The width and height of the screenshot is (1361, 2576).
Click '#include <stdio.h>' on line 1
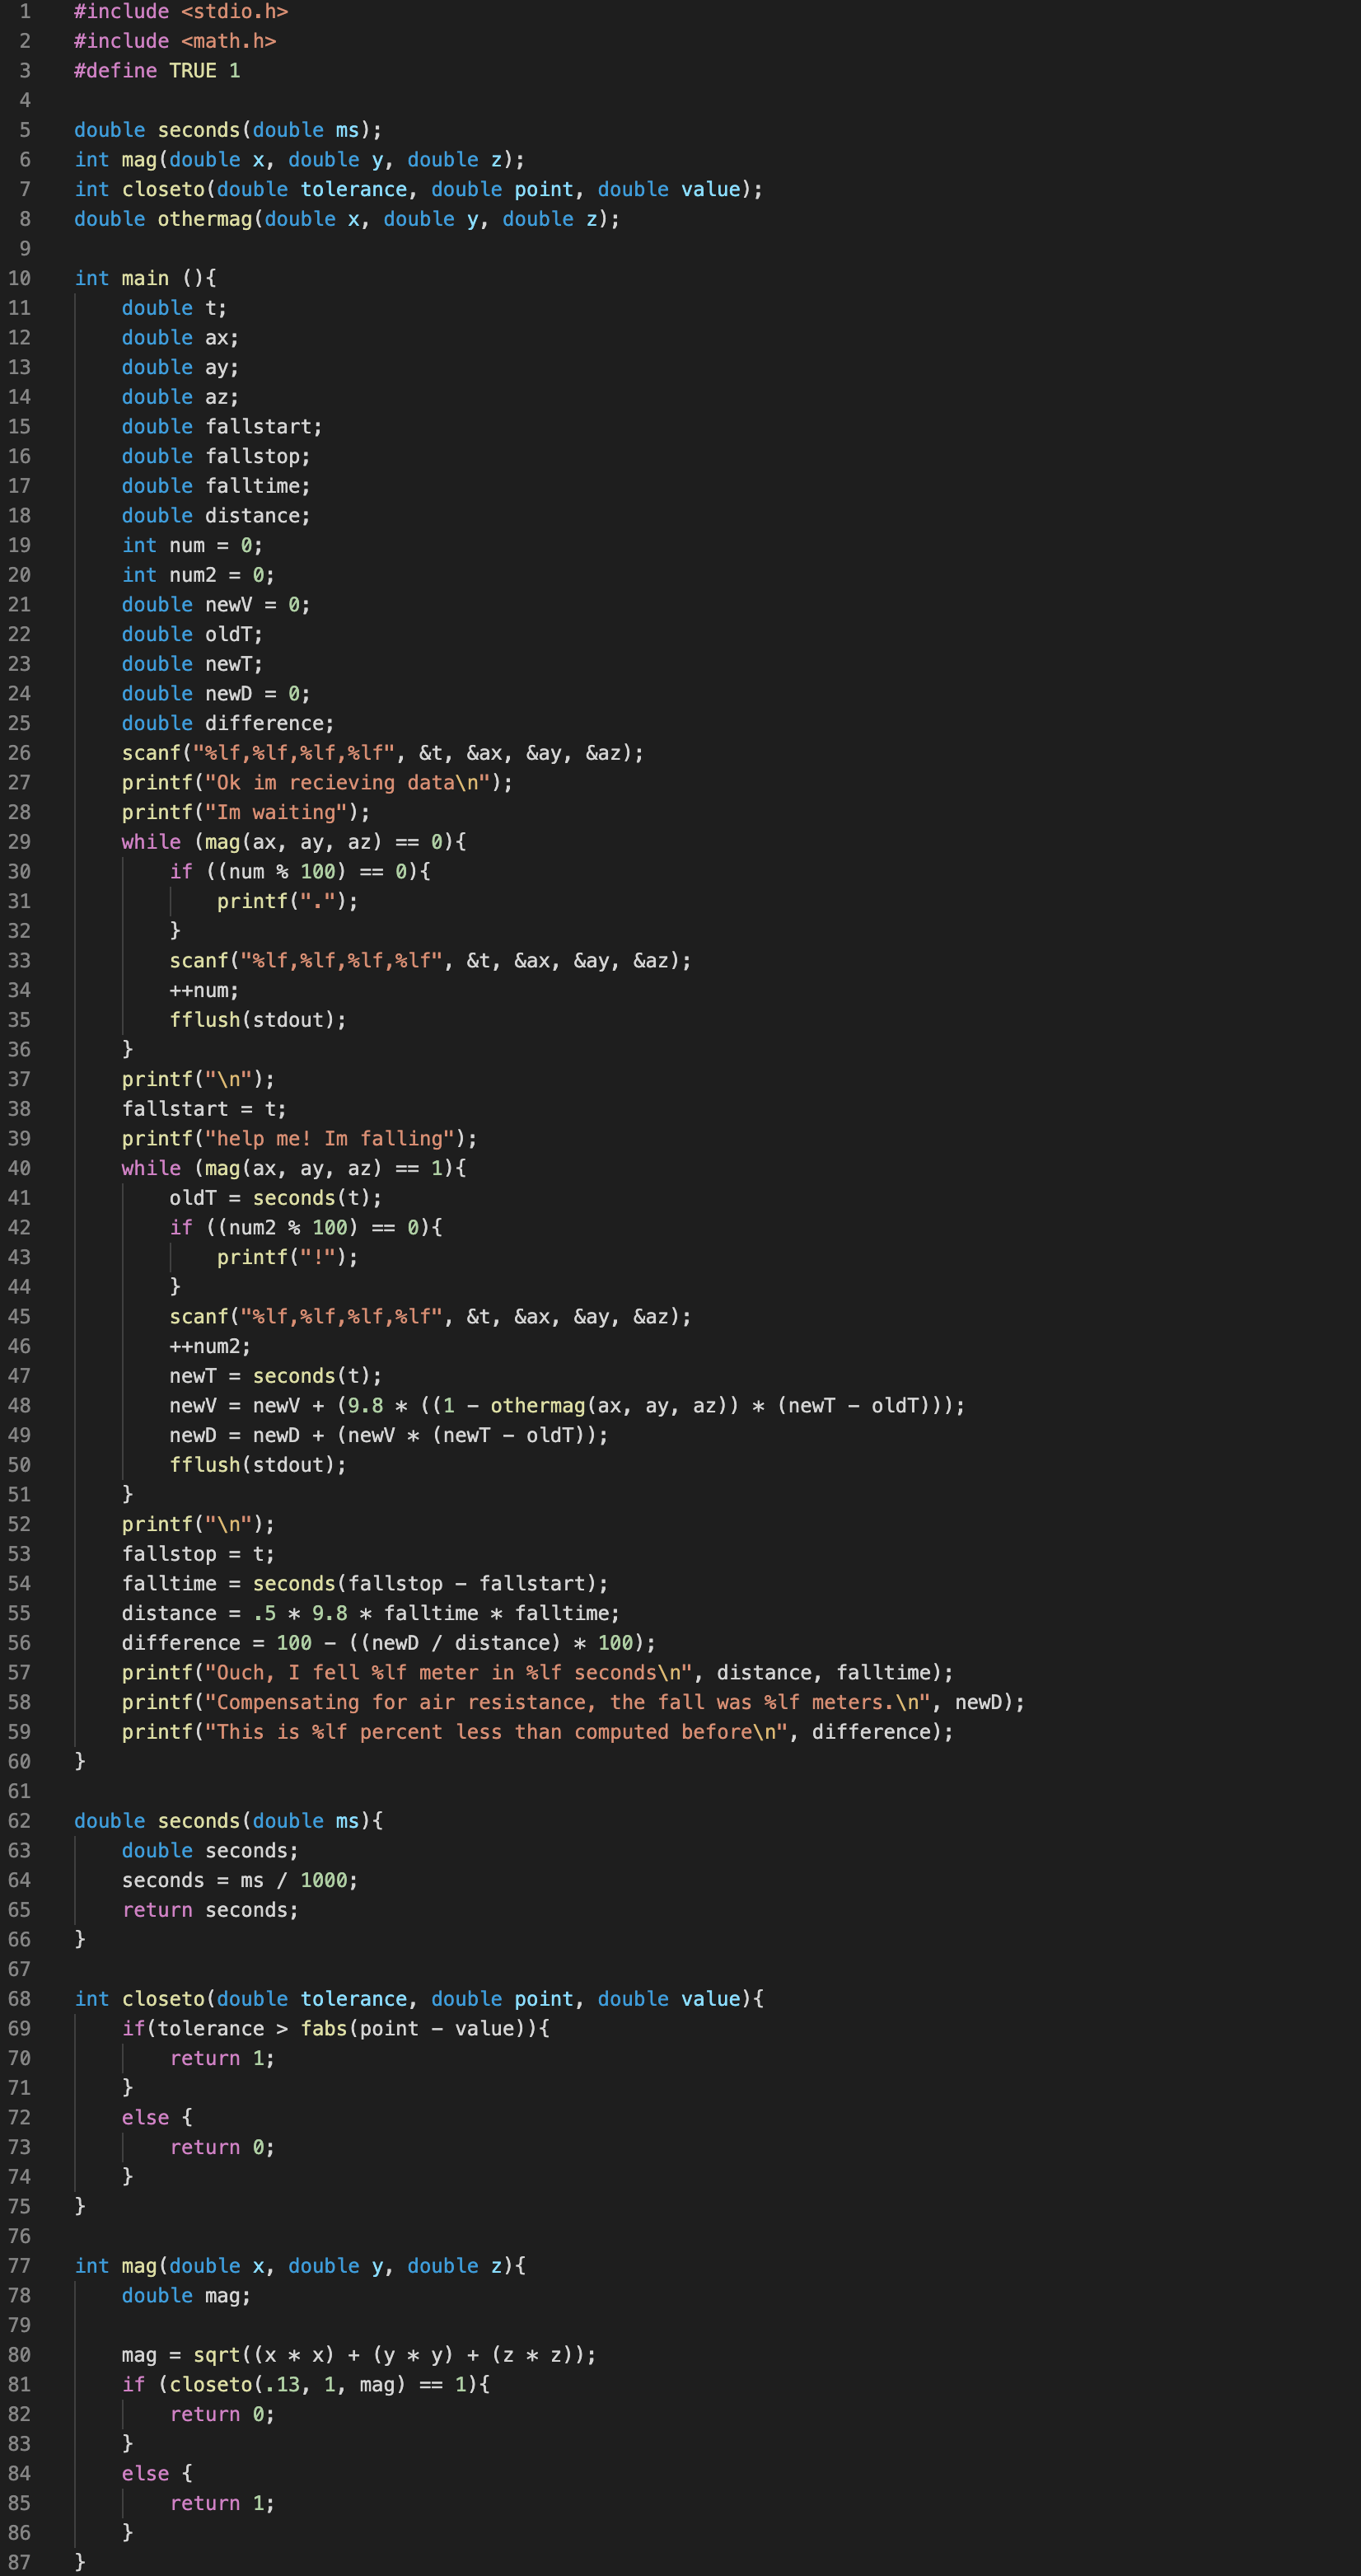pos(181,11)
